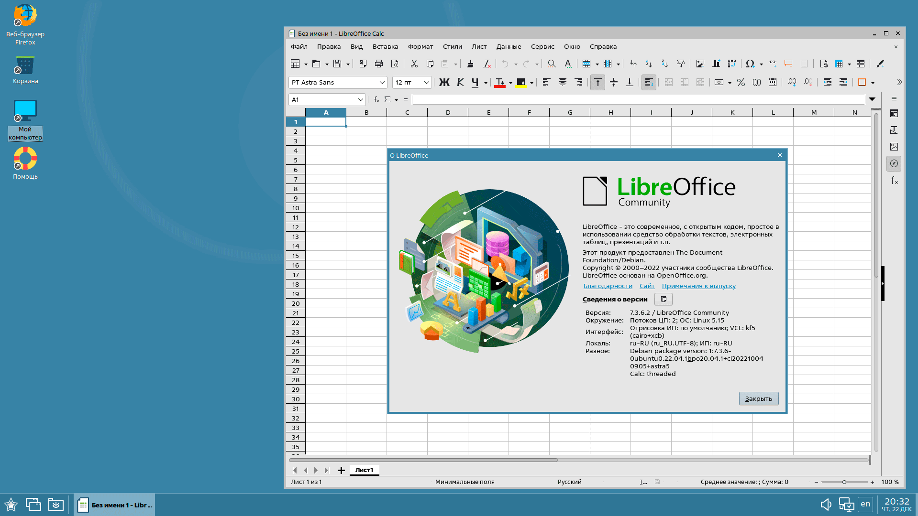Toggle Center Horizontally alignment
The height and width of the screenshot is (516, 918).
[x=563, y=82]
